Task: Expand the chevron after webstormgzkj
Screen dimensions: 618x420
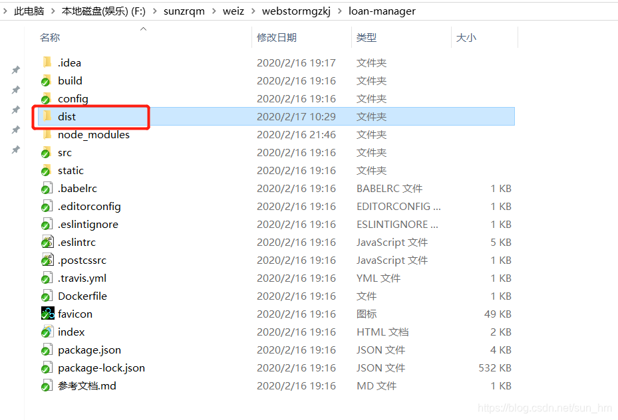Action: tap(340, 11)
